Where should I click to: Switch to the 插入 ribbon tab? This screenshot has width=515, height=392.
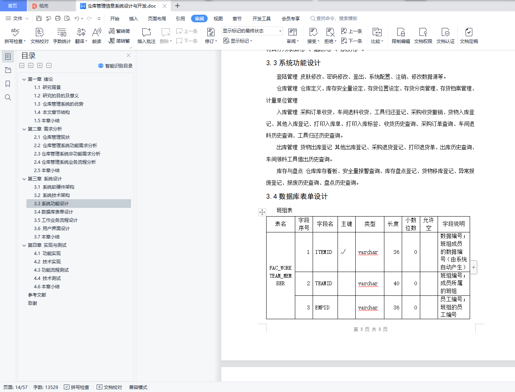(134, 18)
